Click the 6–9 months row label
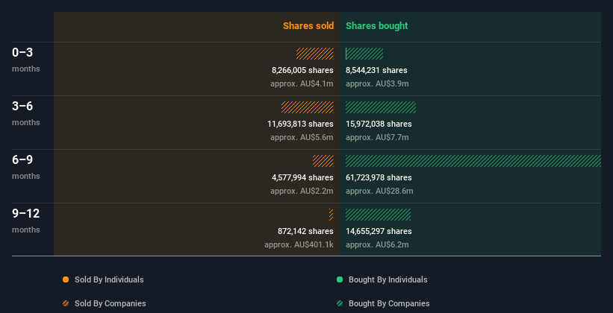This screenshot has height=313, width=613. (x=26, y=167)
